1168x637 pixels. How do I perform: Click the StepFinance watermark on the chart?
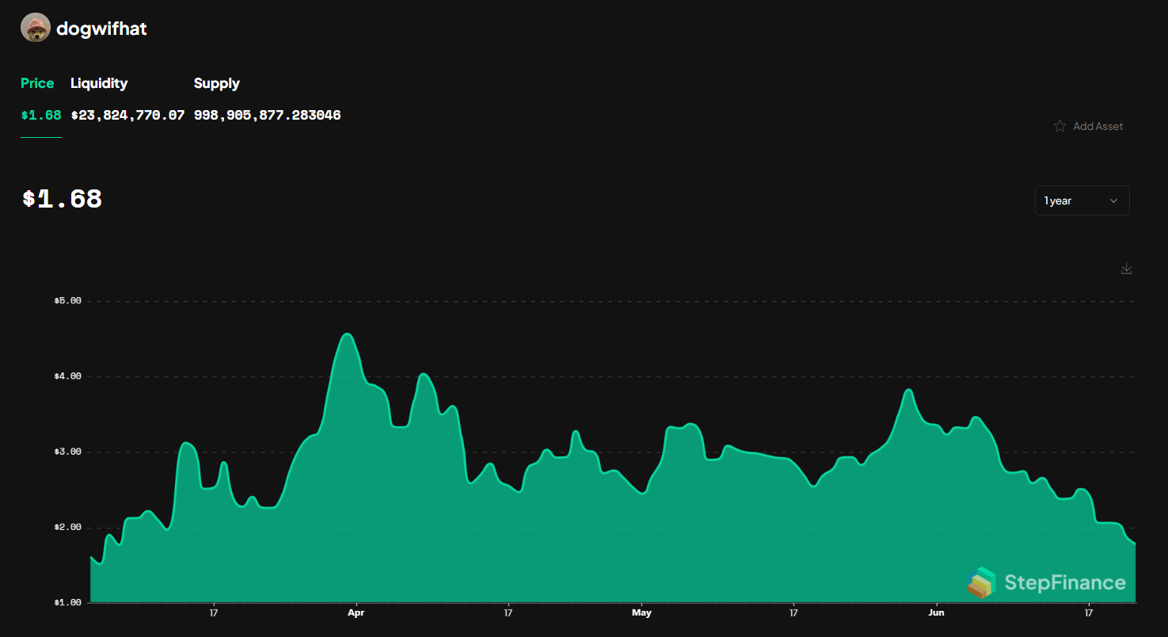(1045, 582)
